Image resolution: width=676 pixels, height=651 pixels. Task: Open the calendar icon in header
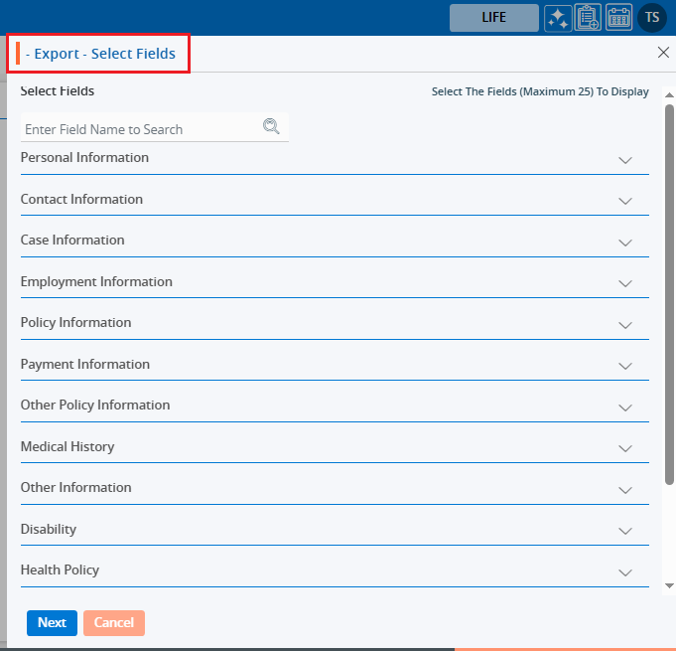coord(618,17)
